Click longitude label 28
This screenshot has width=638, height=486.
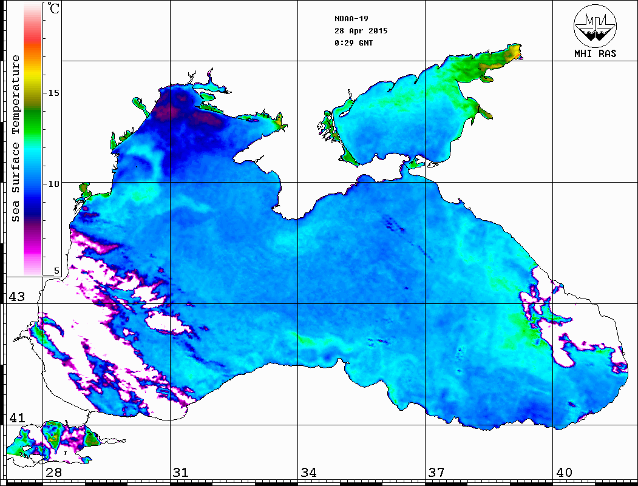[x=53, y=472]
